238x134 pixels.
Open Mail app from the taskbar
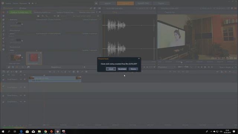click(x=33, y=131)
